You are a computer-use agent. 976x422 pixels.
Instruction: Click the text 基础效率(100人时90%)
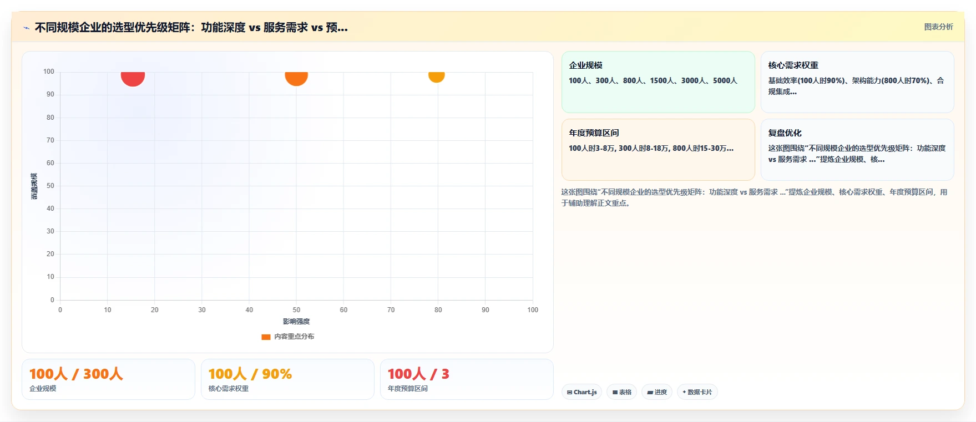click(807, 80)
